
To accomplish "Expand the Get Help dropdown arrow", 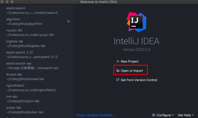I will pyautogui.click(x=193, y=115).
